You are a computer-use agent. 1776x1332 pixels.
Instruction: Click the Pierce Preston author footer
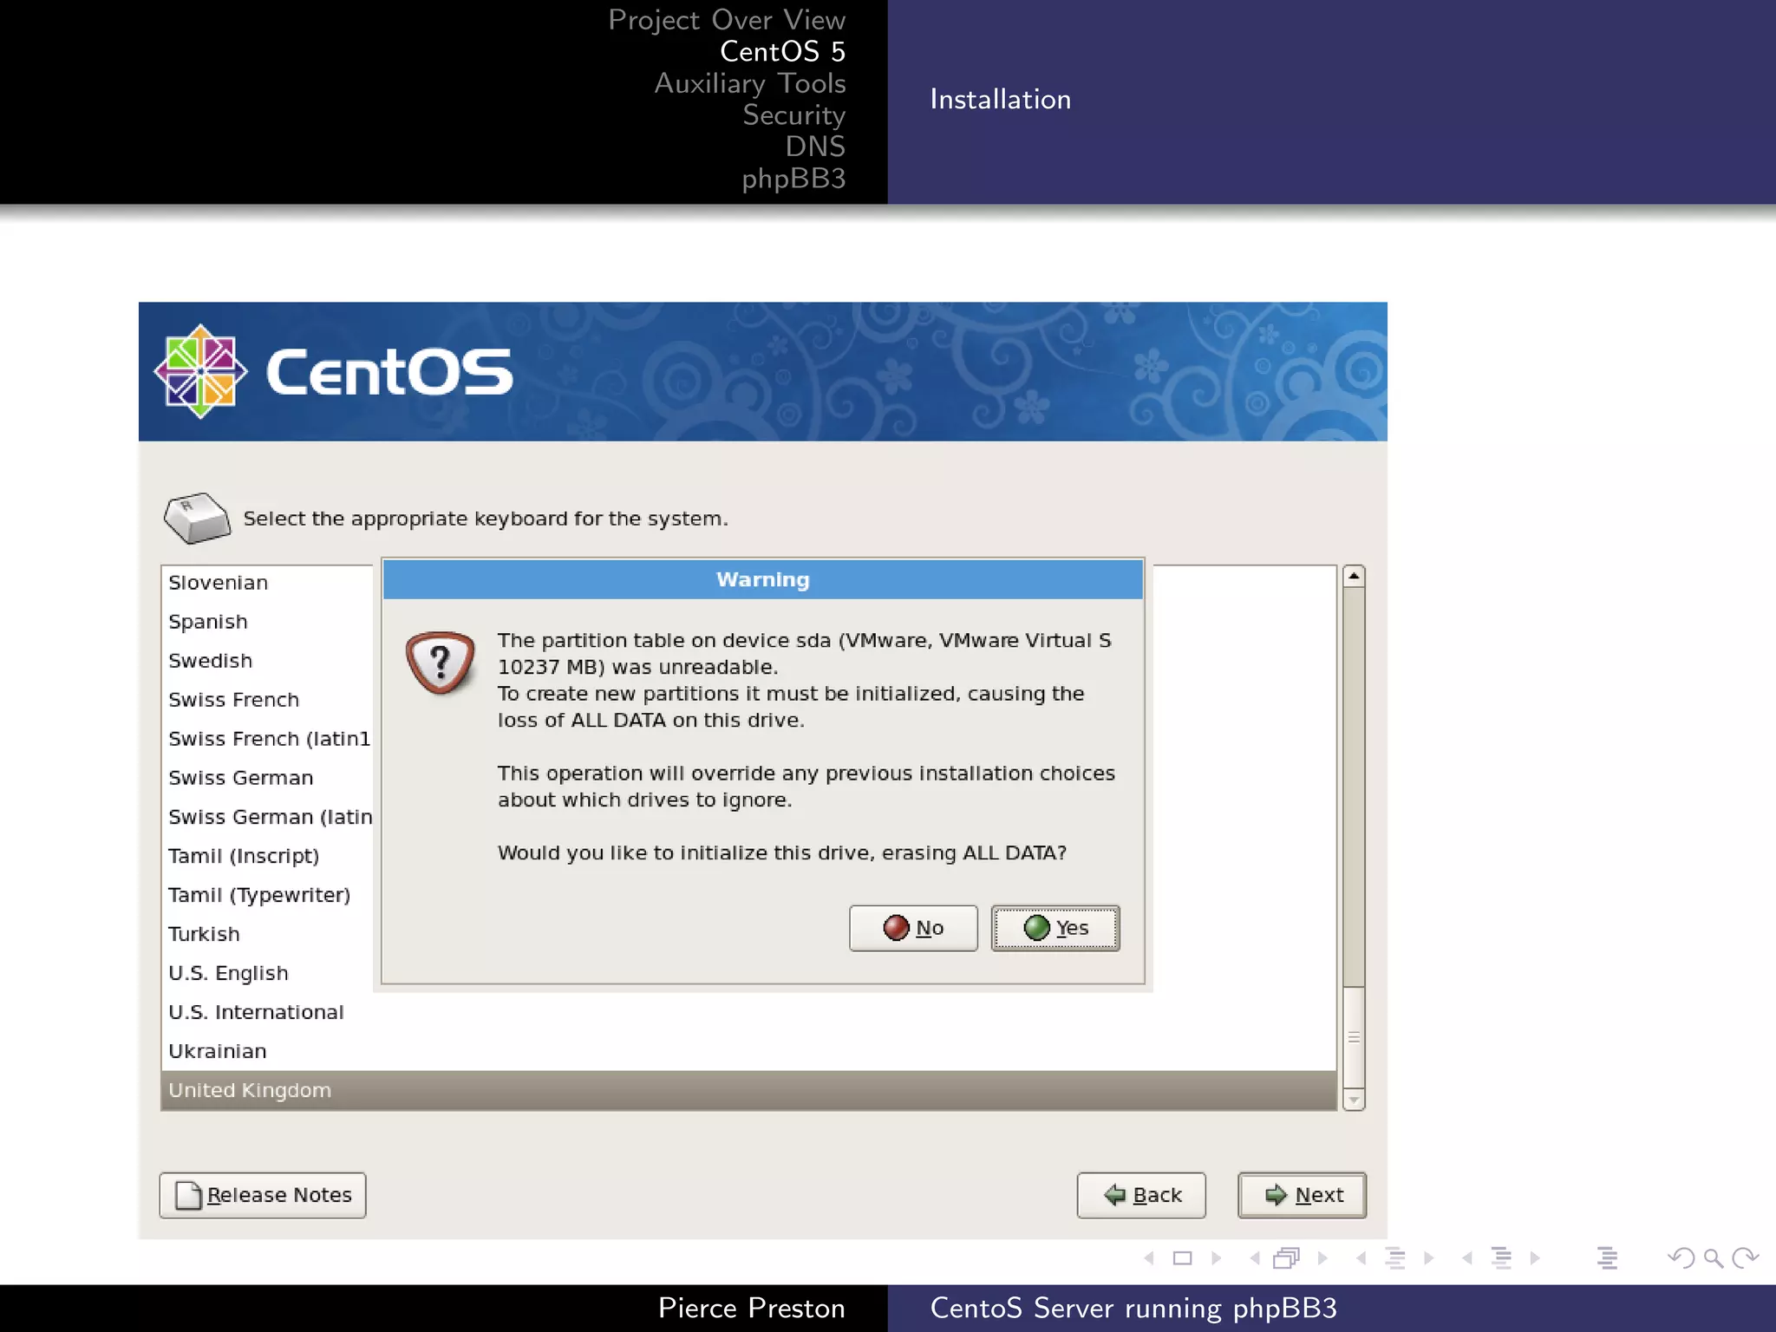point(752,1309)
